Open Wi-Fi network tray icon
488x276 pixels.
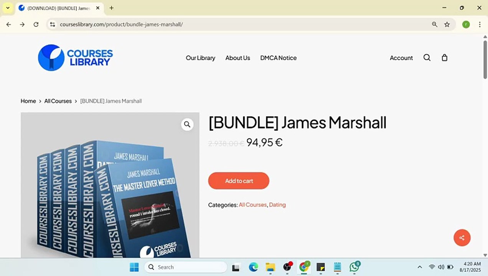coord(432,267)
